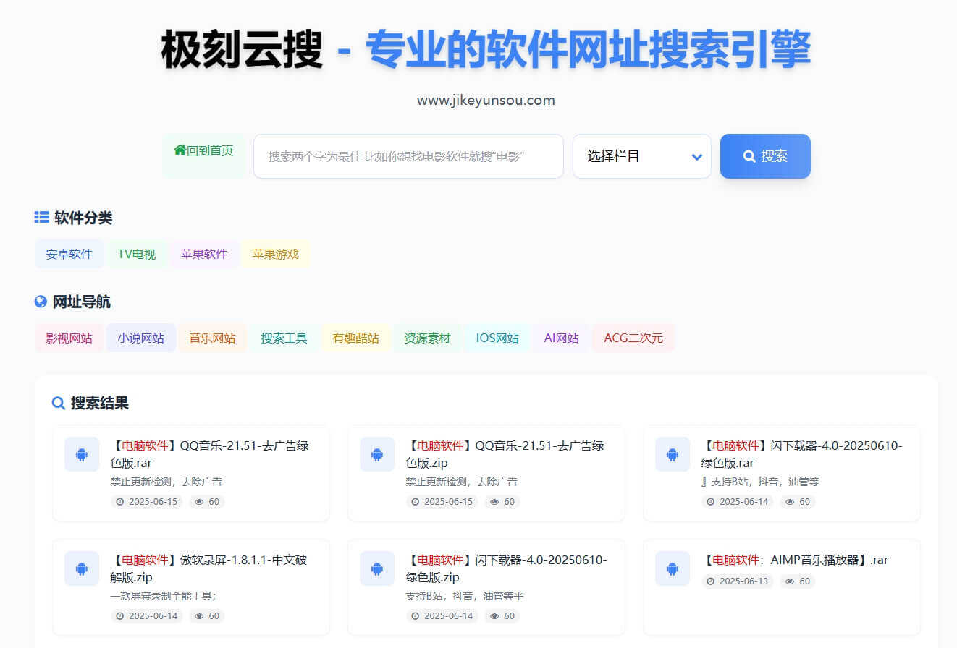Click the globe icon beside 网址导航

click(41, 301)
